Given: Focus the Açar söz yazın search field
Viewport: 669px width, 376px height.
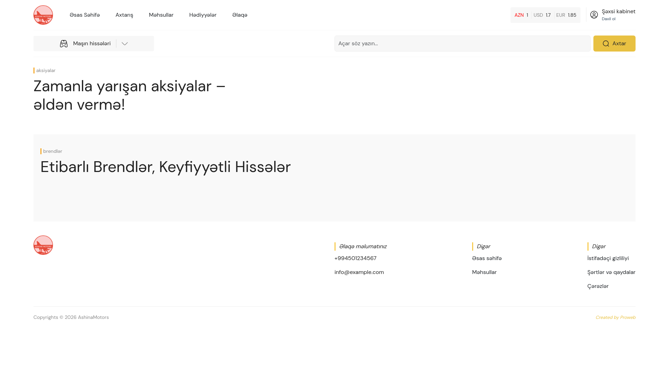Looking at the screenshot, I should 462,44.
